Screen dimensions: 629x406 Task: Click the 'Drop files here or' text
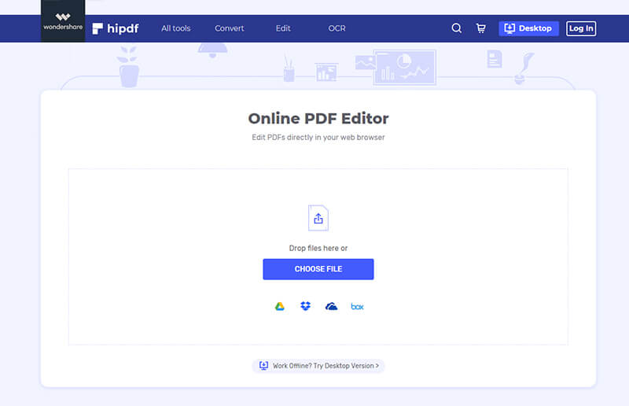318,248
